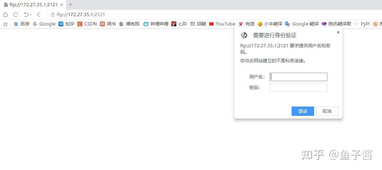The image size is (382, 170).
Task: Open the PyPI bookmark
Action: 362,24
